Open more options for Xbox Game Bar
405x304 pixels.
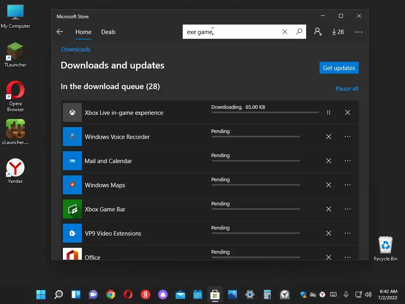(x=348, y=209)
